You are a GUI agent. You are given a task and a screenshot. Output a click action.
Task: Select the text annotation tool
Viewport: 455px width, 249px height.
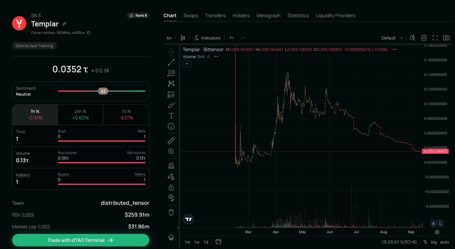coord(171,116)
